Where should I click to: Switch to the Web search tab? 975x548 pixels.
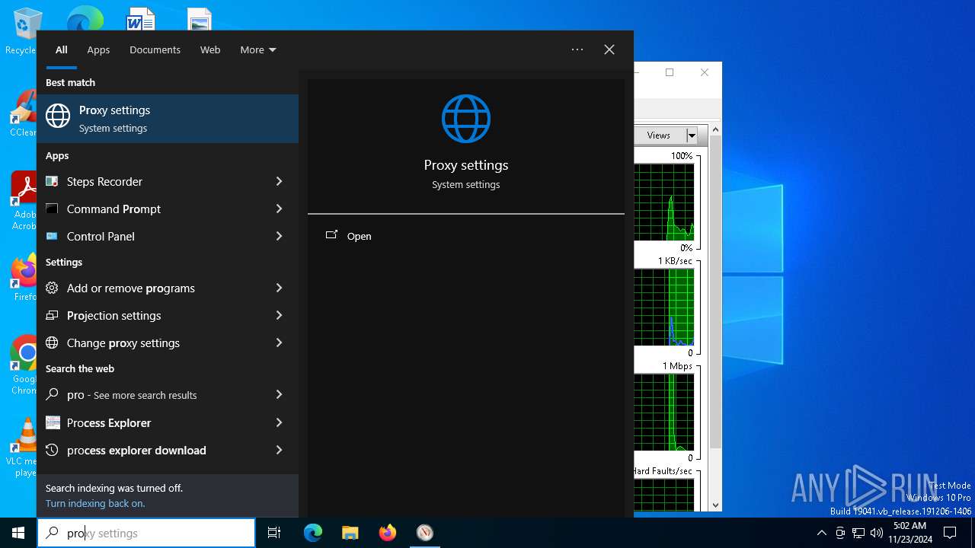coord(210,49)
